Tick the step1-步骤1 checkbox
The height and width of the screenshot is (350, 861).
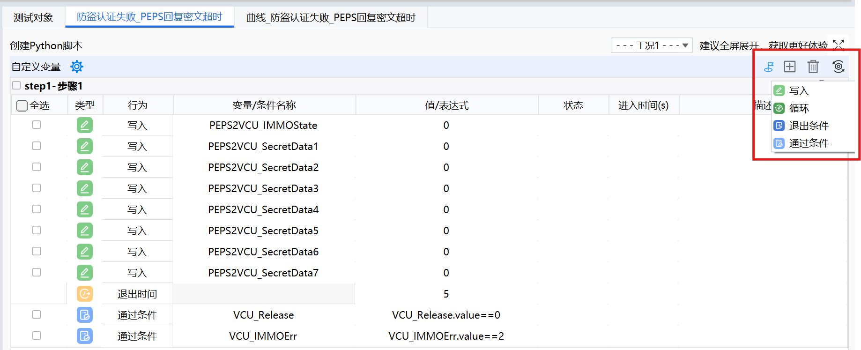click(x=16, y=85)
